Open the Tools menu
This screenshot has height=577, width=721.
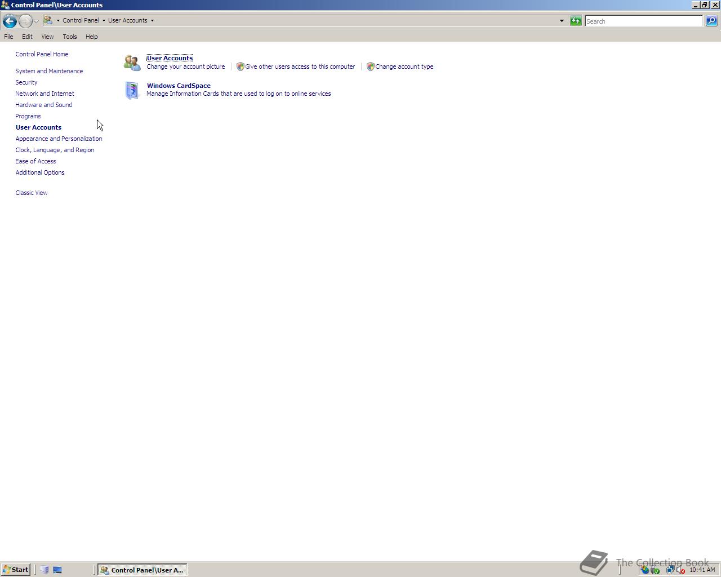click(70, 37)
